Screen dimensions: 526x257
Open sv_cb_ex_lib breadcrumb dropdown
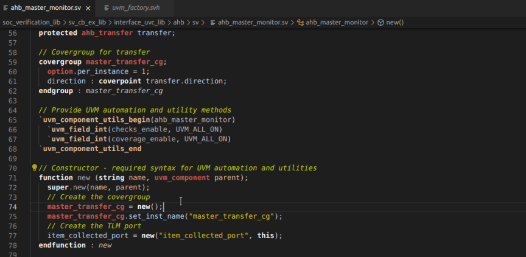pyautogui.click(x=88, y=22)
